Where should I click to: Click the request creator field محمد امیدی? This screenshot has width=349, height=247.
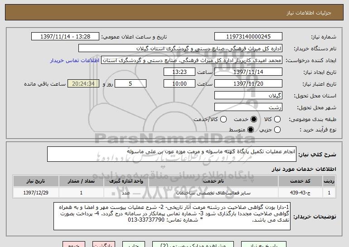192,60
